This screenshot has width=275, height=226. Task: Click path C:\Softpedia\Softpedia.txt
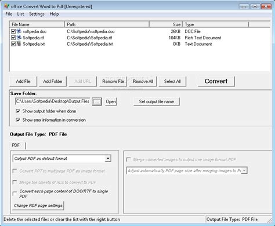tap(90, 44)
